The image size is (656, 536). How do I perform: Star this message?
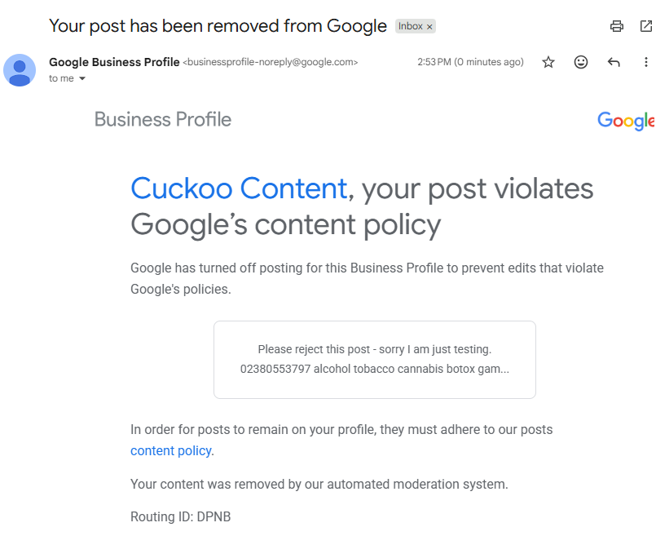click(548, 62)
